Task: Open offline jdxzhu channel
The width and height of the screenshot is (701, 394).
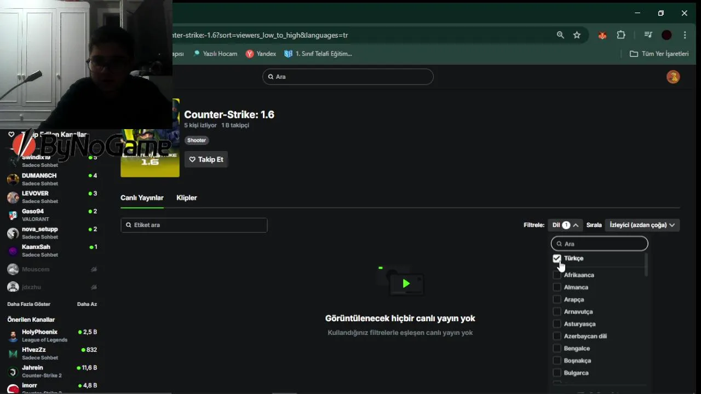Action: (x=52, y=287)
